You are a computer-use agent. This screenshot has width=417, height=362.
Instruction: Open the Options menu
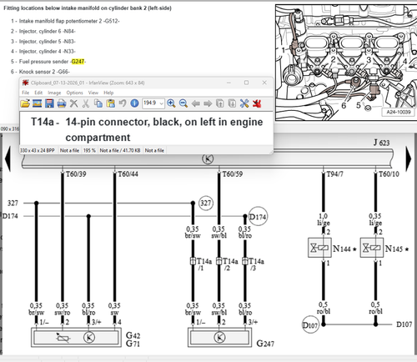[x=74, y=93]
